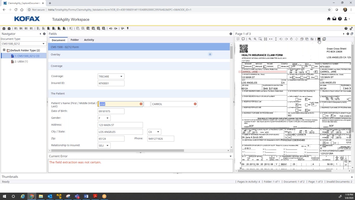Open the Fields panel settings gear
Screen dimensions: 355x200
point(231,34)
